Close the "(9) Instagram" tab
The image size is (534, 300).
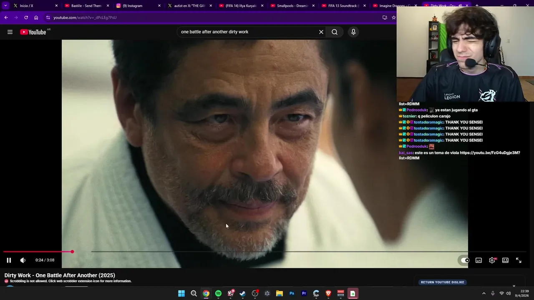[159, 6]
